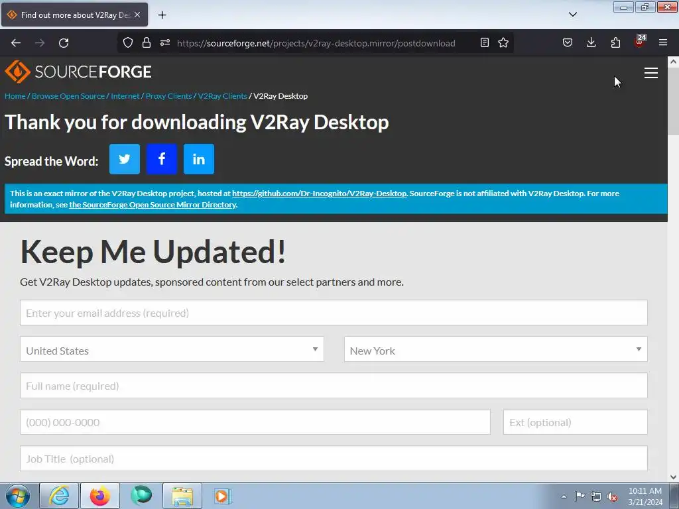Open tracking protection shield icon

128,42
